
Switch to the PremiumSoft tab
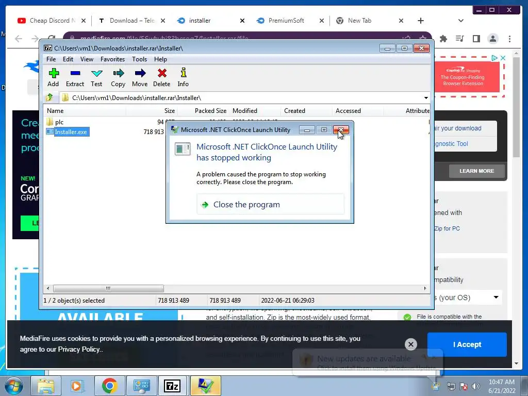286,21
